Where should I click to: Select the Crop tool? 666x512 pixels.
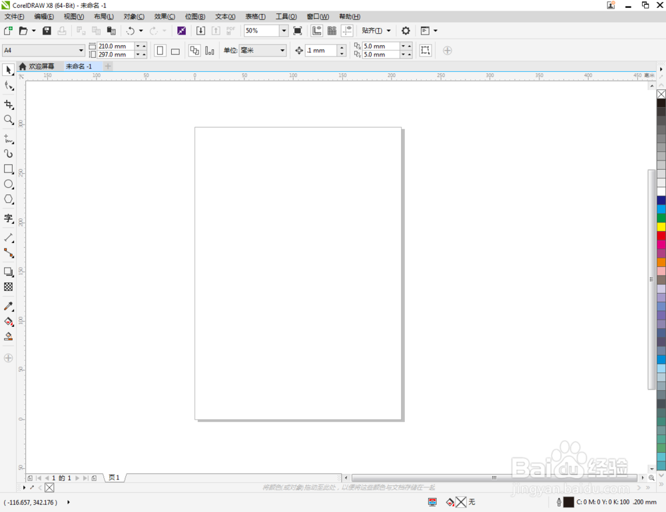(8, 105)
